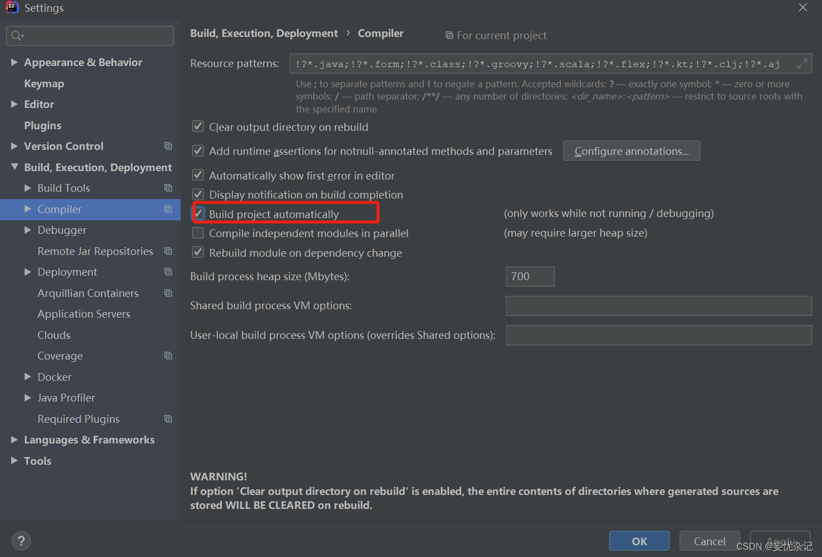
Task: Select the Coverage settings page
Action: (60, 356)
